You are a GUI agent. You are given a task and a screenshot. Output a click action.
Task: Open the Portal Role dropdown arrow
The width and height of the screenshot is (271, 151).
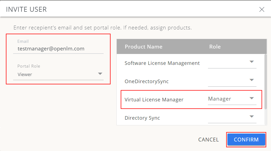point(100,74)
